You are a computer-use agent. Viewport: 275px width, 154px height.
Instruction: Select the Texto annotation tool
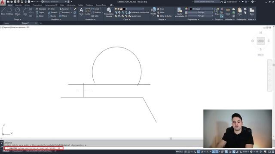coord(81,12)
